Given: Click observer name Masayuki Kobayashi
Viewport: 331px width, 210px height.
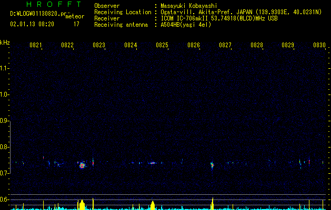Looking at the screenshot, I should 189,6.
